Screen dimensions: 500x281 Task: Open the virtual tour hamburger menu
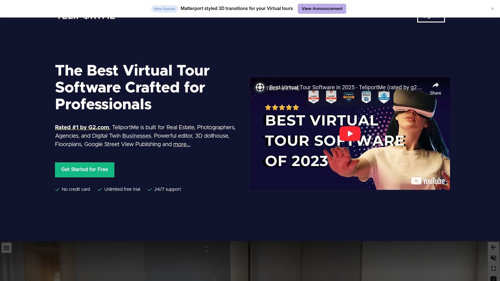[x=7, y=248]
